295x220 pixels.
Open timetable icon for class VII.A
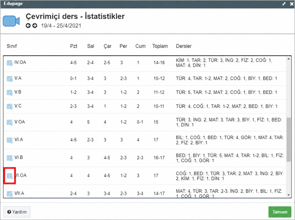[9, 194]
